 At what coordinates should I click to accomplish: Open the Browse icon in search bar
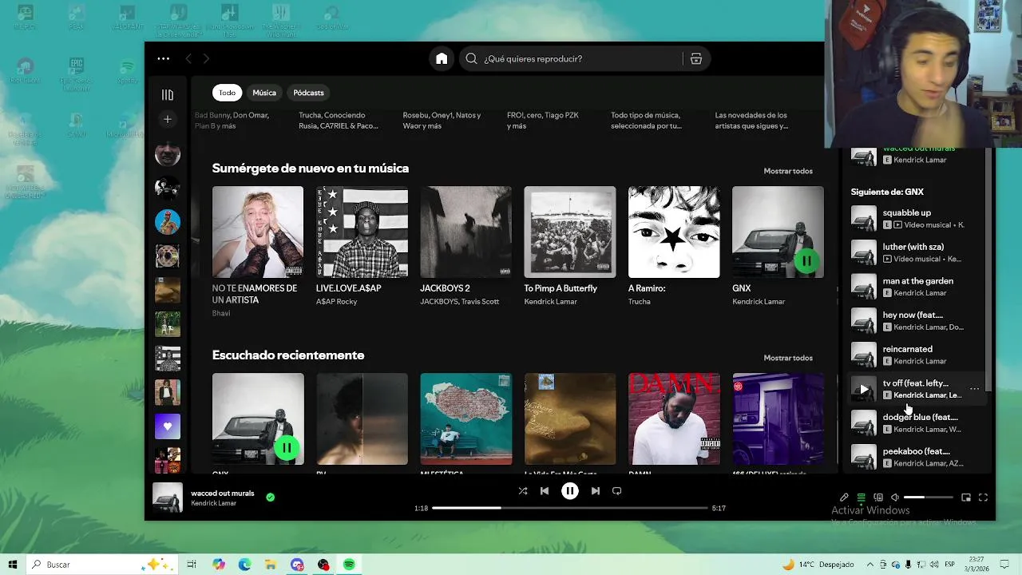pos(696,58)
